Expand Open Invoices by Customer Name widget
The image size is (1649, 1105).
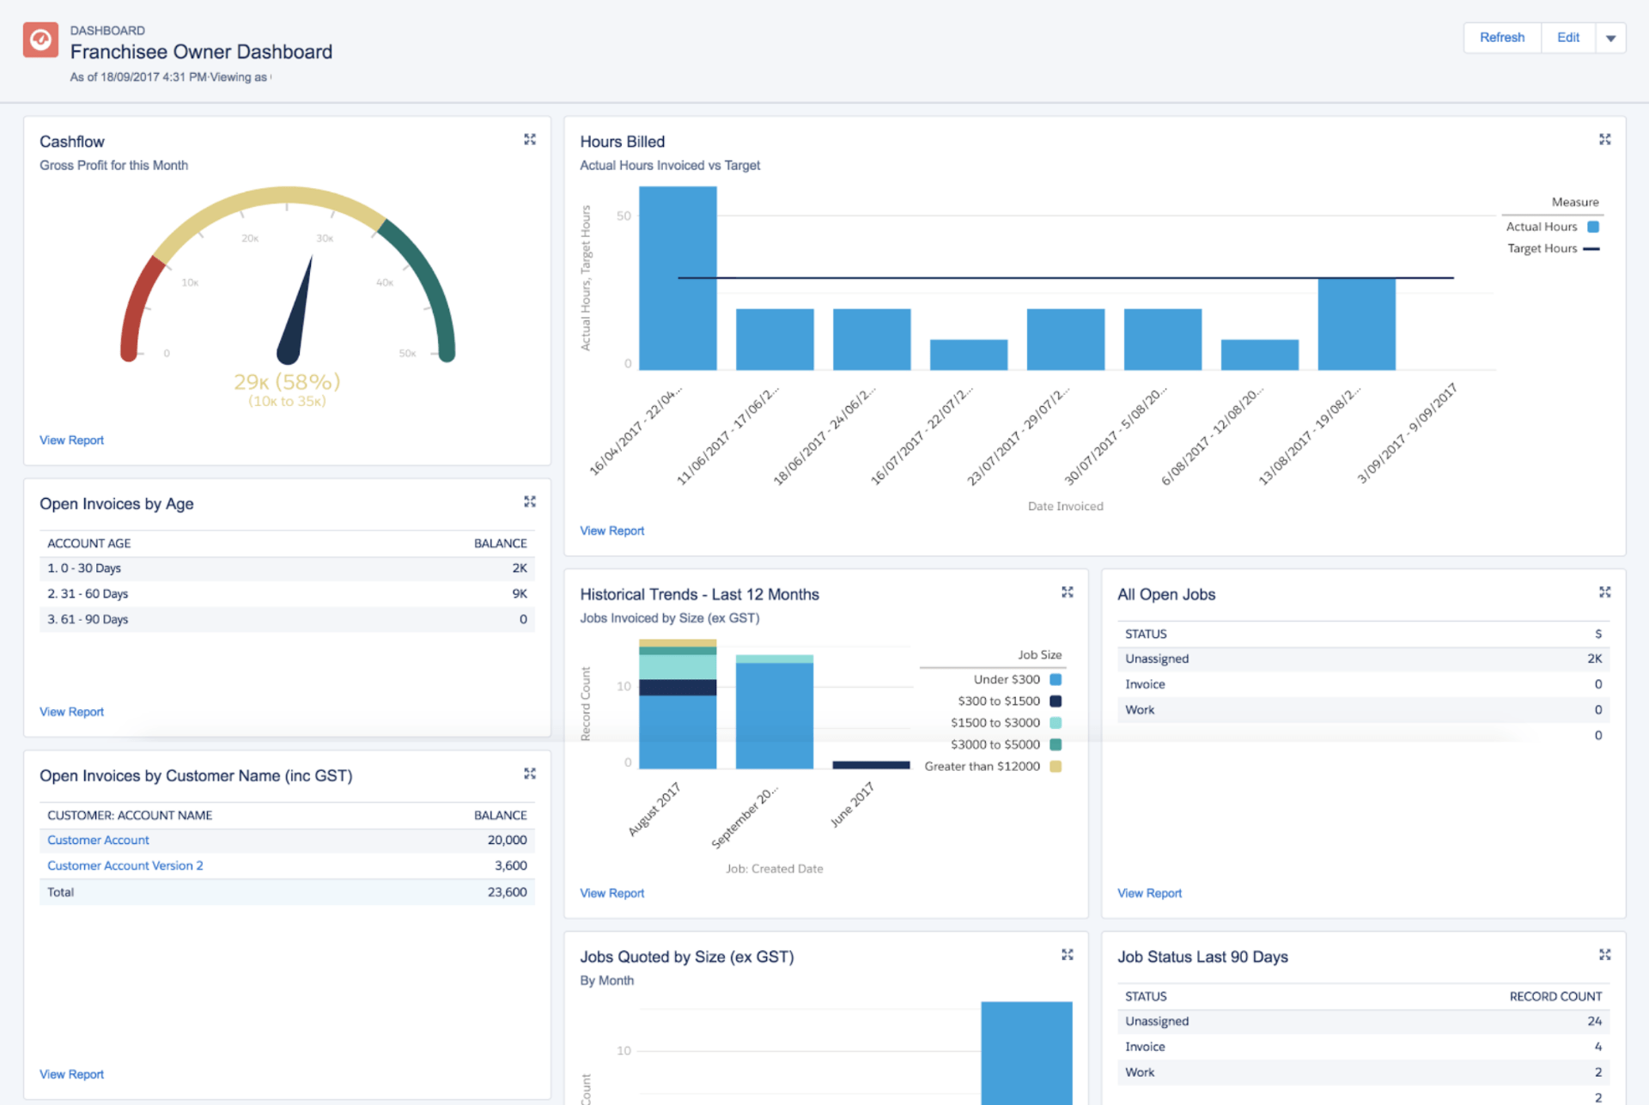[530, 774]
